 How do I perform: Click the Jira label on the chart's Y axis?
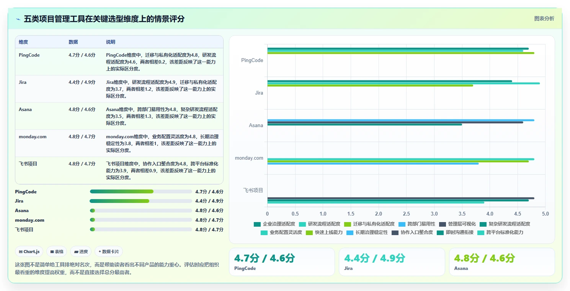pos(259,93)
